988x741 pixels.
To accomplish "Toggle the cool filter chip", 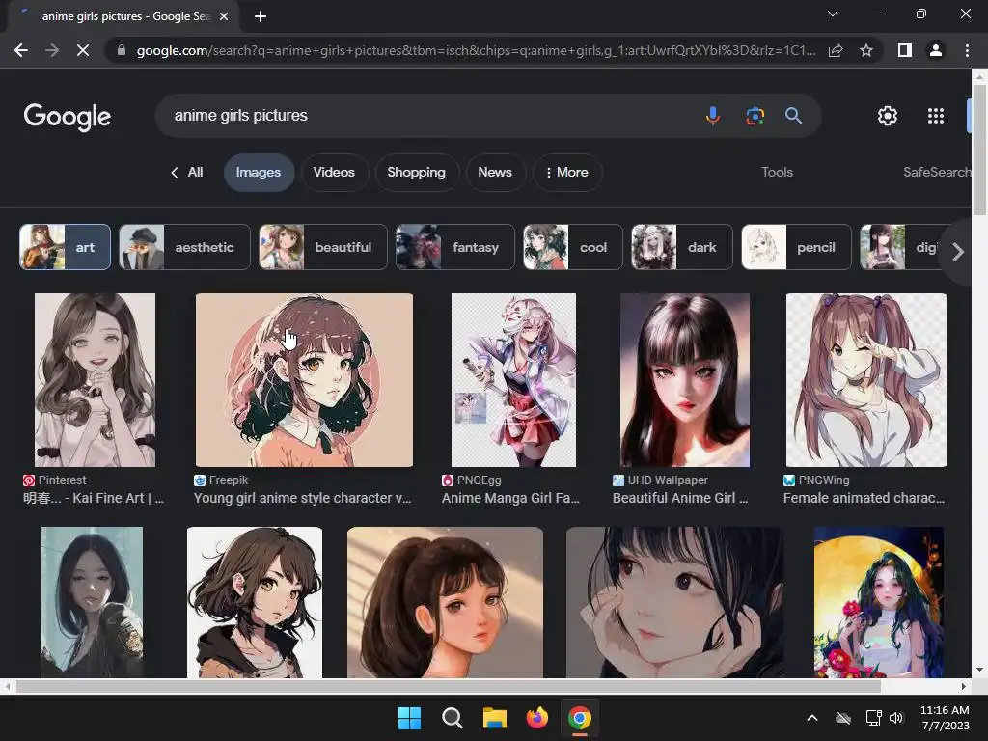I will point(573,247).
